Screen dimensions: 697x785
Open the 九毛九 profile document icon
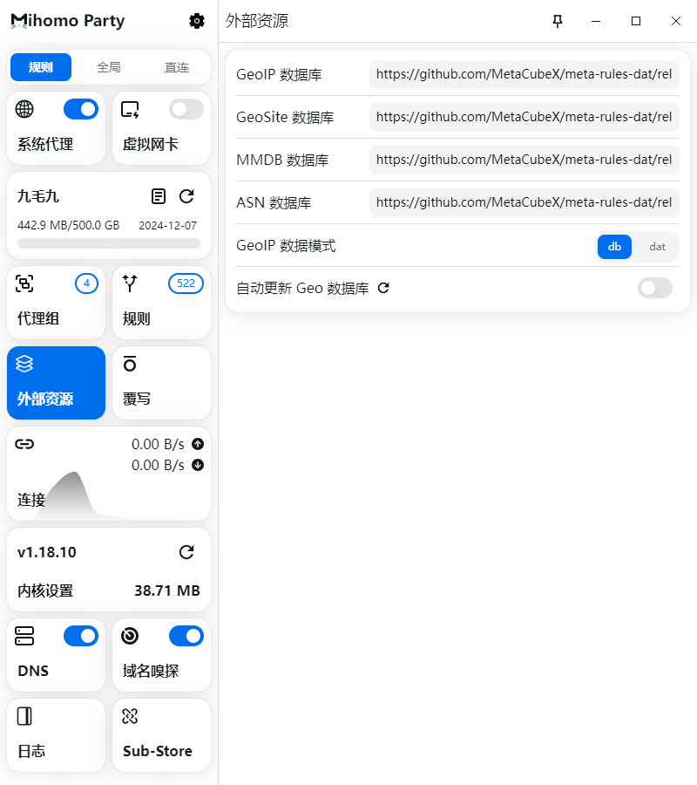coord(158,196)
